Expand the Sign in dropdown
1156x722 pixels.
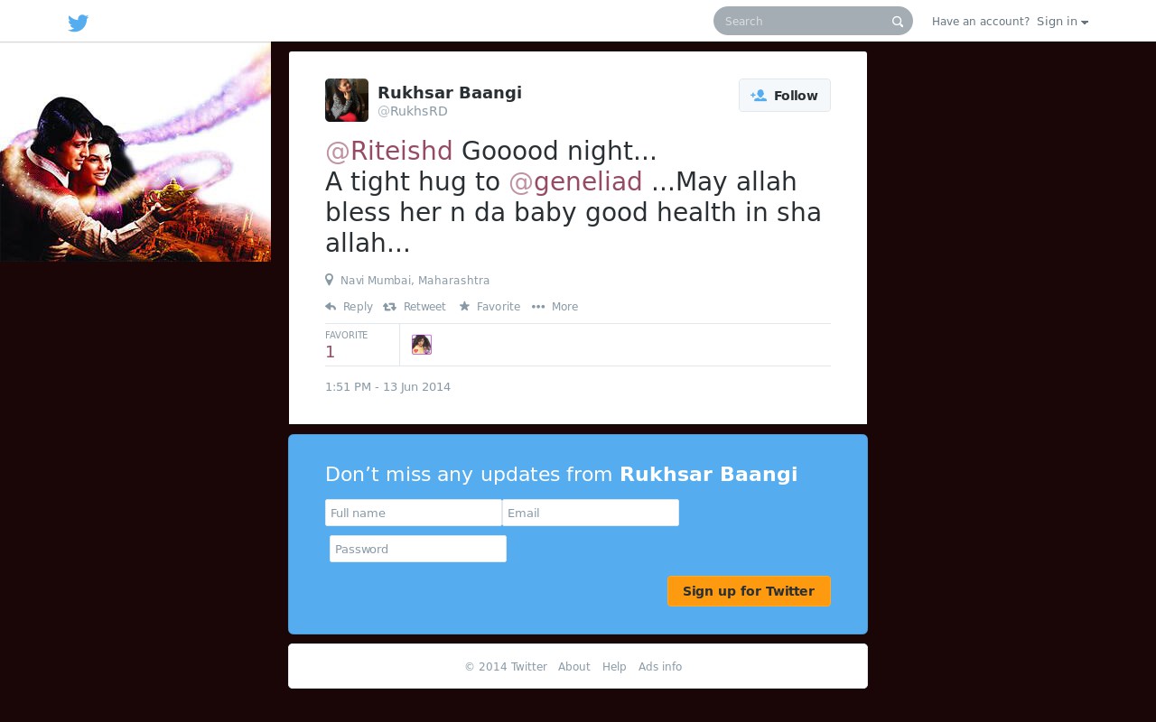1062,22
